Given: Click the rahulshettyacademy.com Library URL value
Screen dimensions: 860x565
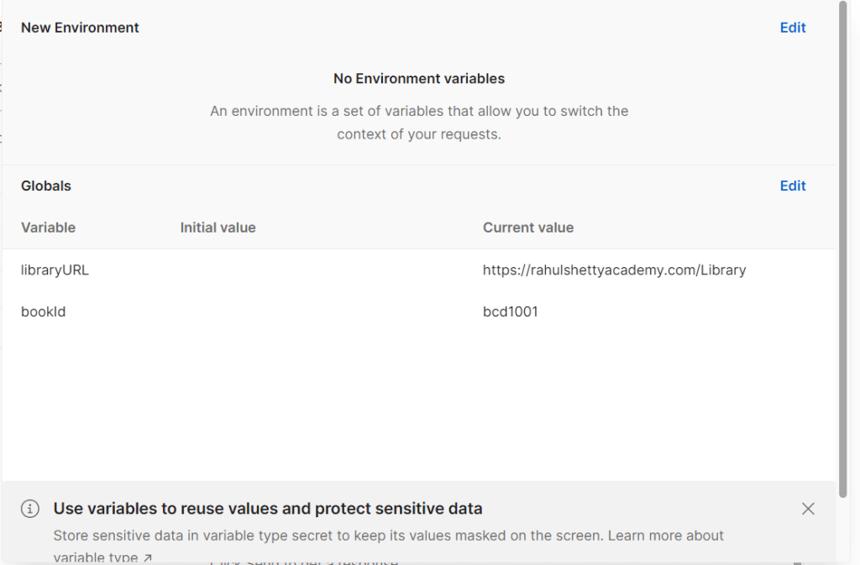Looking at the screenshot, I should click(x=614, y=270).
